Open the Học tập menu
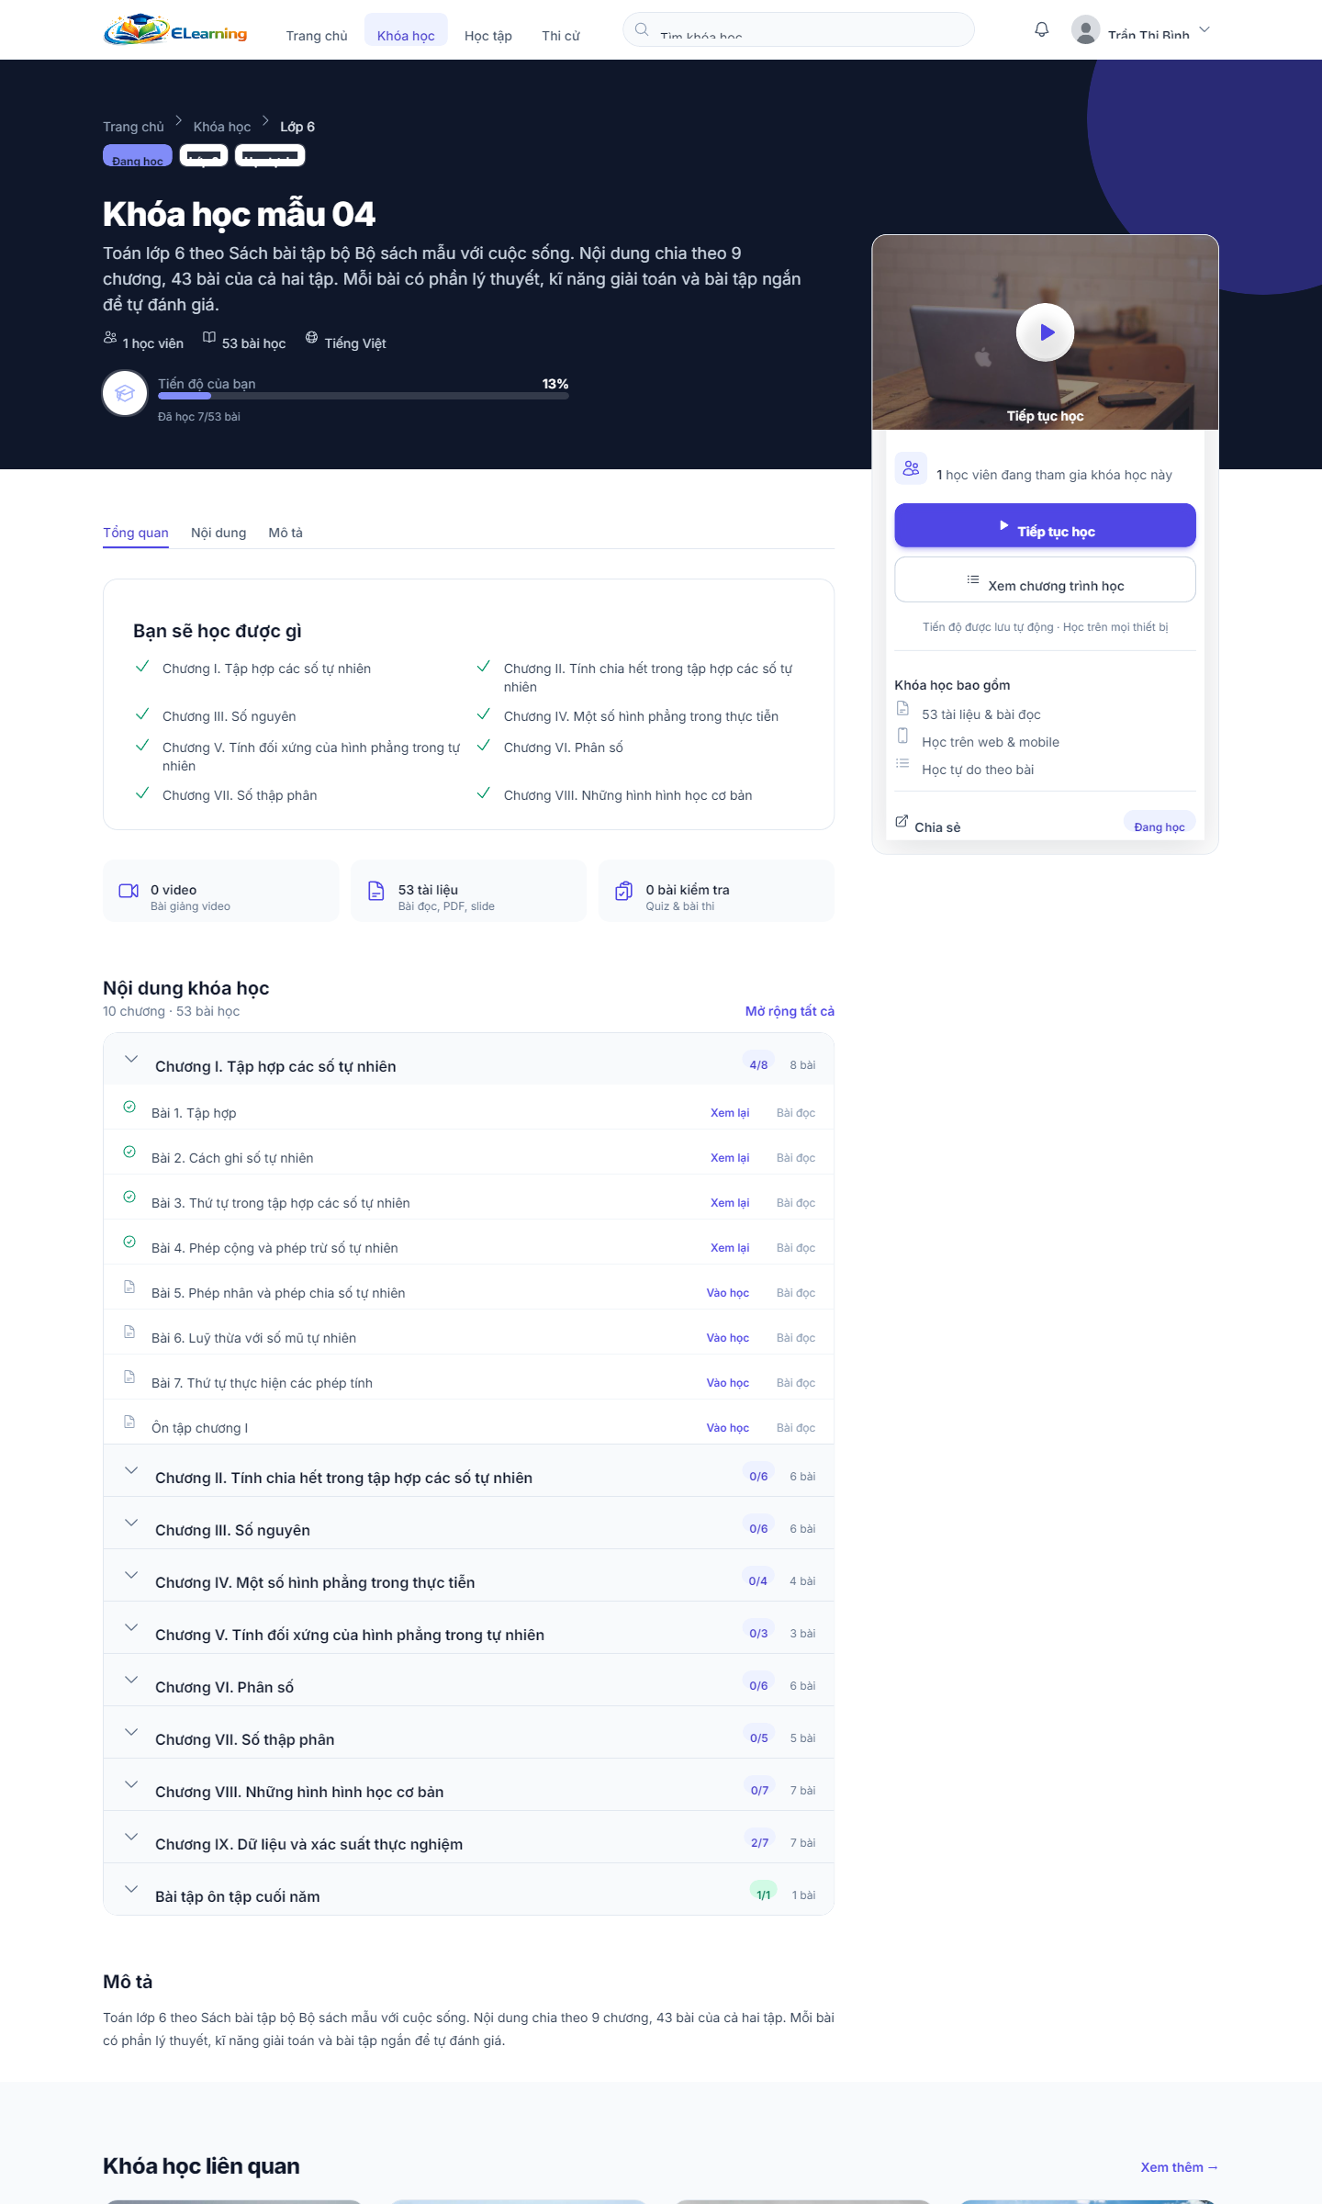Image resolution: width=1322 pixels, height=2204 pixels. [x=488, y=36]
